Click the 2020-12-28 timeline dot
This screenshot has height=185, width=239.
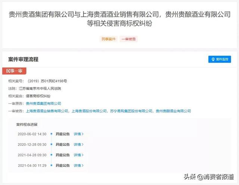pos(52,144)
